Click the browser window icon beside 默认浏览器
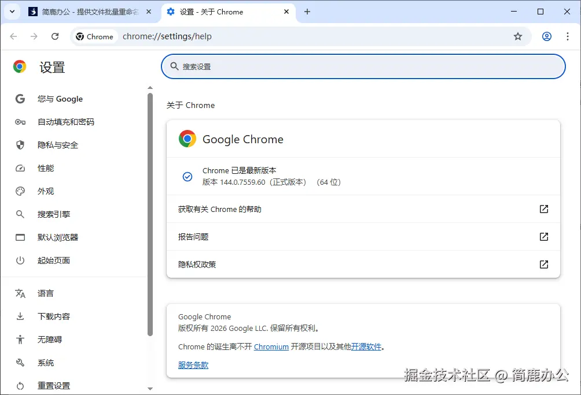Image resolution: width=581 pixels, height=395 pixels. coord(20,237)
